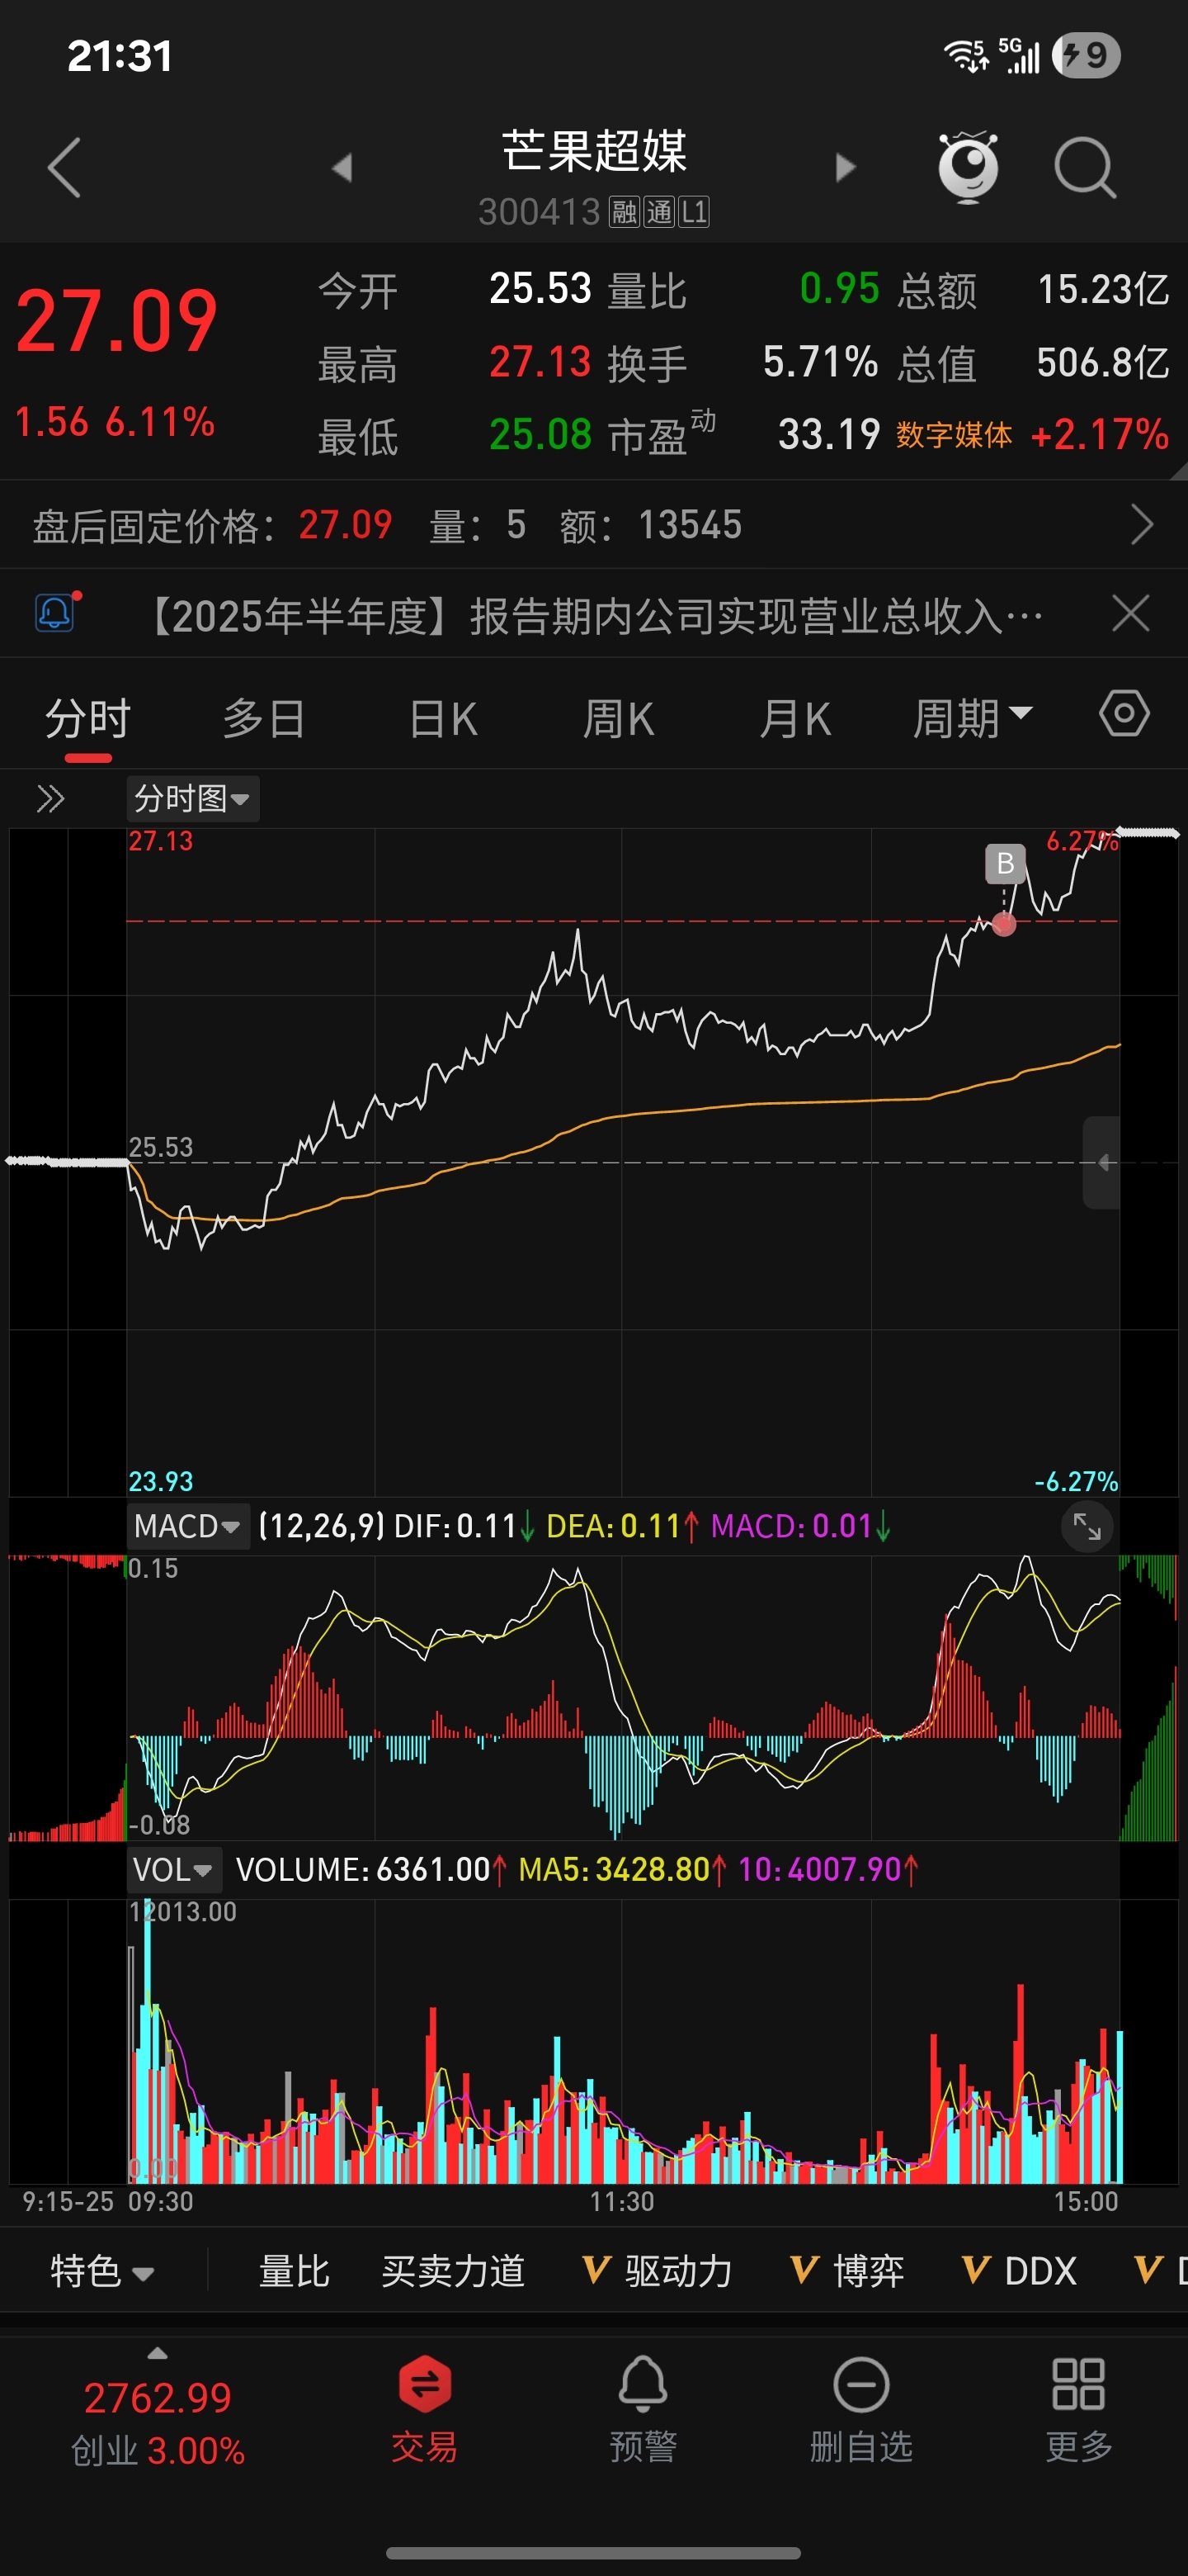
Task: Open the 交易 trade button
Action: click(x=425, y=2411)
